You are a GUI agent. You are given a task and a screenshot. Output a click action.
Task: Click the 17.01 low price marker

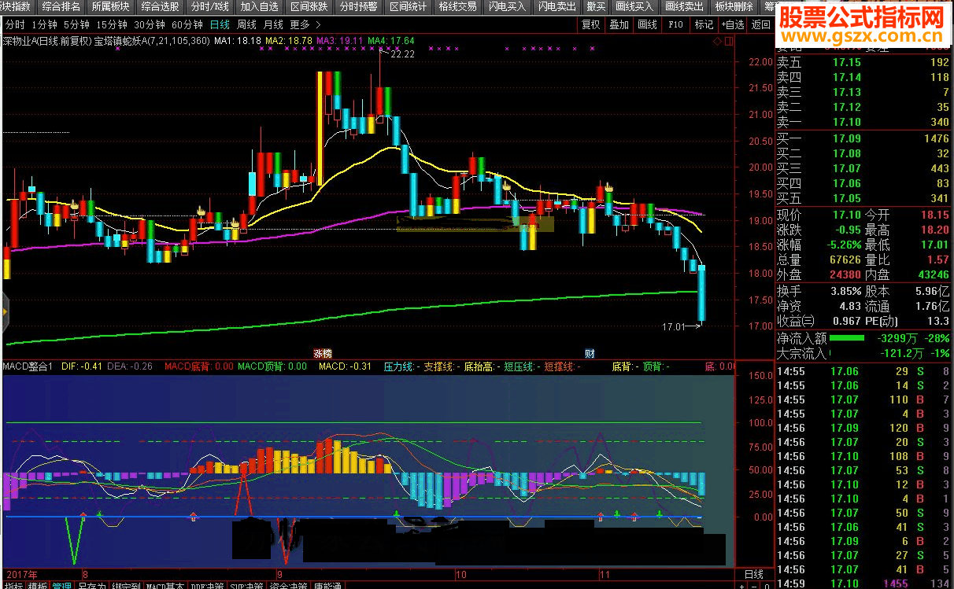[673, 325]
